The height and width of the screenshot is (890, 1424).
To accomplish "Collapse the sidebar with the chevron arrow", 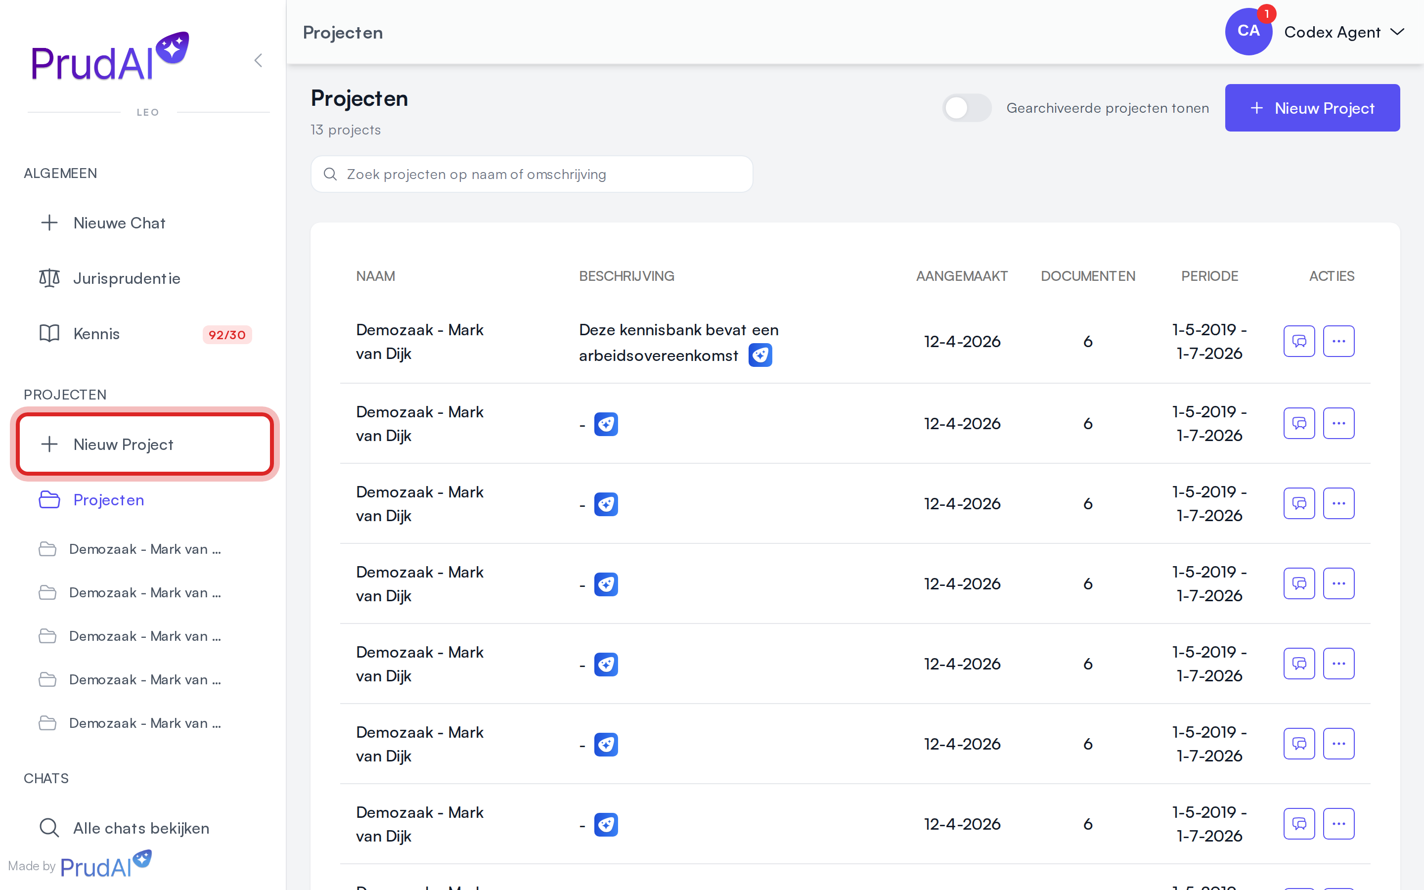I will click(258, 60).
